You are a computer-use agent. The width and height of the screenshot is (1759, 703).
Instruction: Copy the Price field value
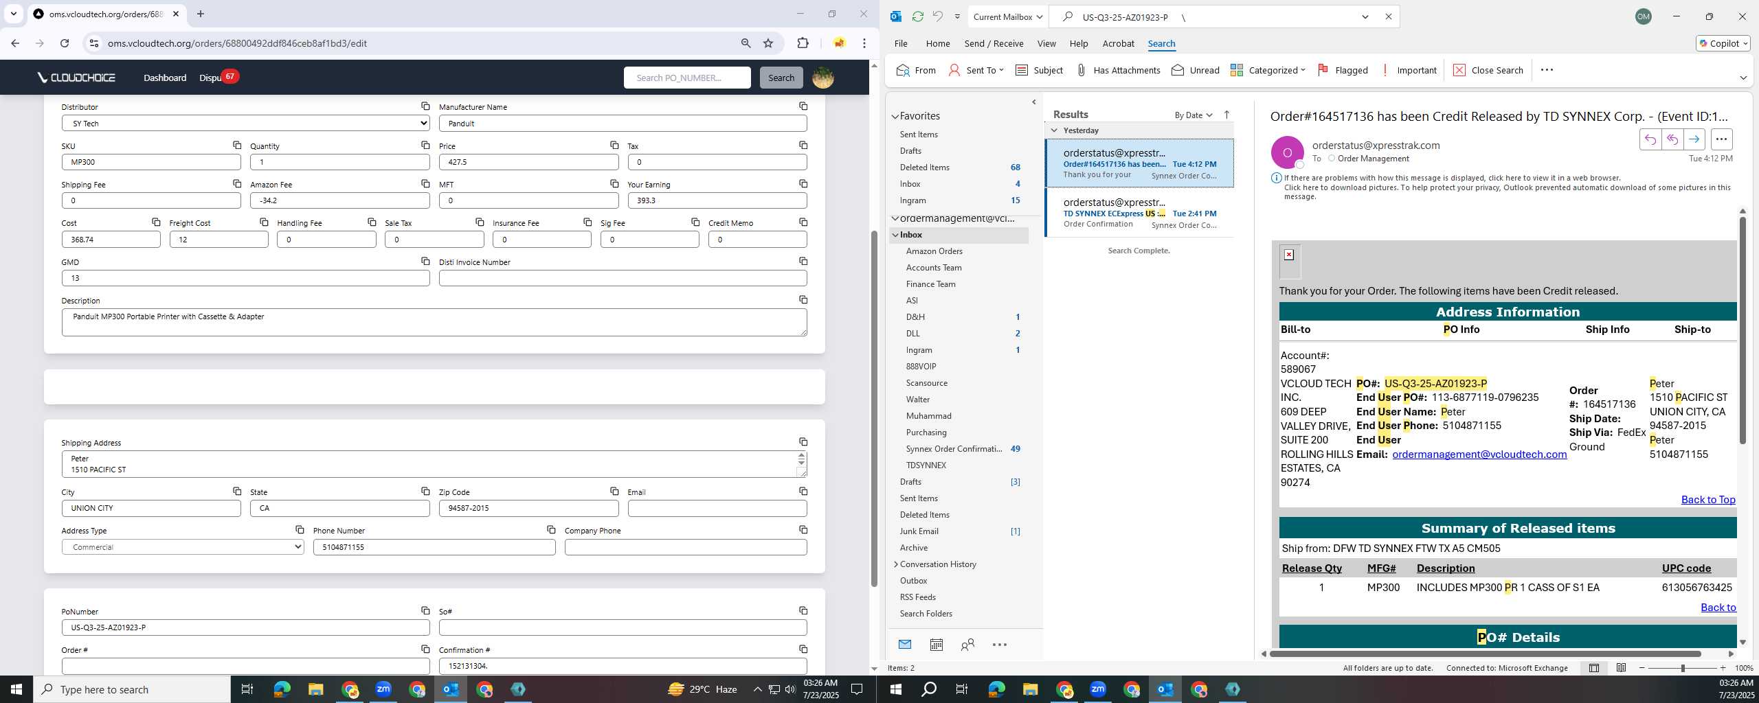pyautogui.click(x=614, y=146)
